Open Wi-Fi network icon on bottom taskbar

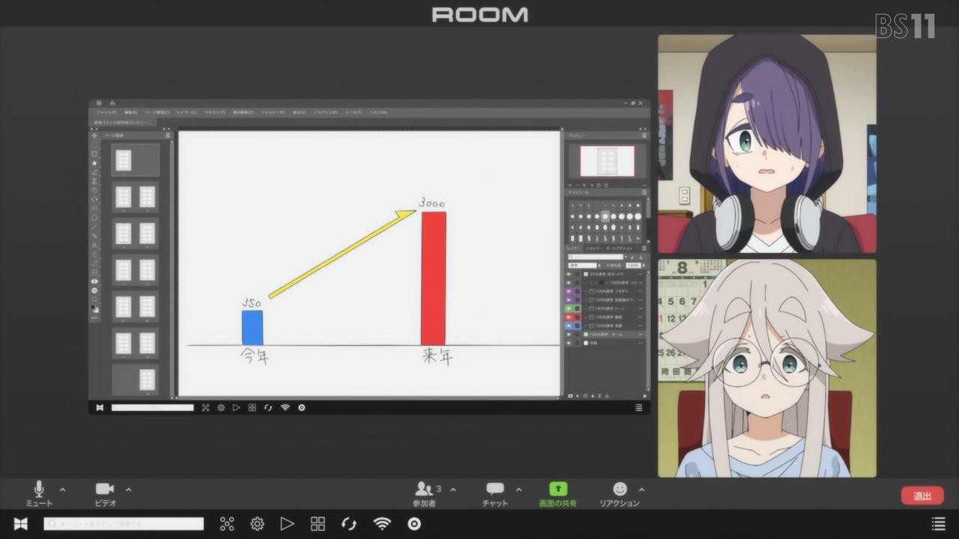click(x=382, y=524)
